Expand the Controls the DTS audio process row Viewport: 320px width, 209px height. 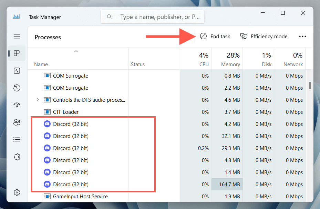coord(38,100)
